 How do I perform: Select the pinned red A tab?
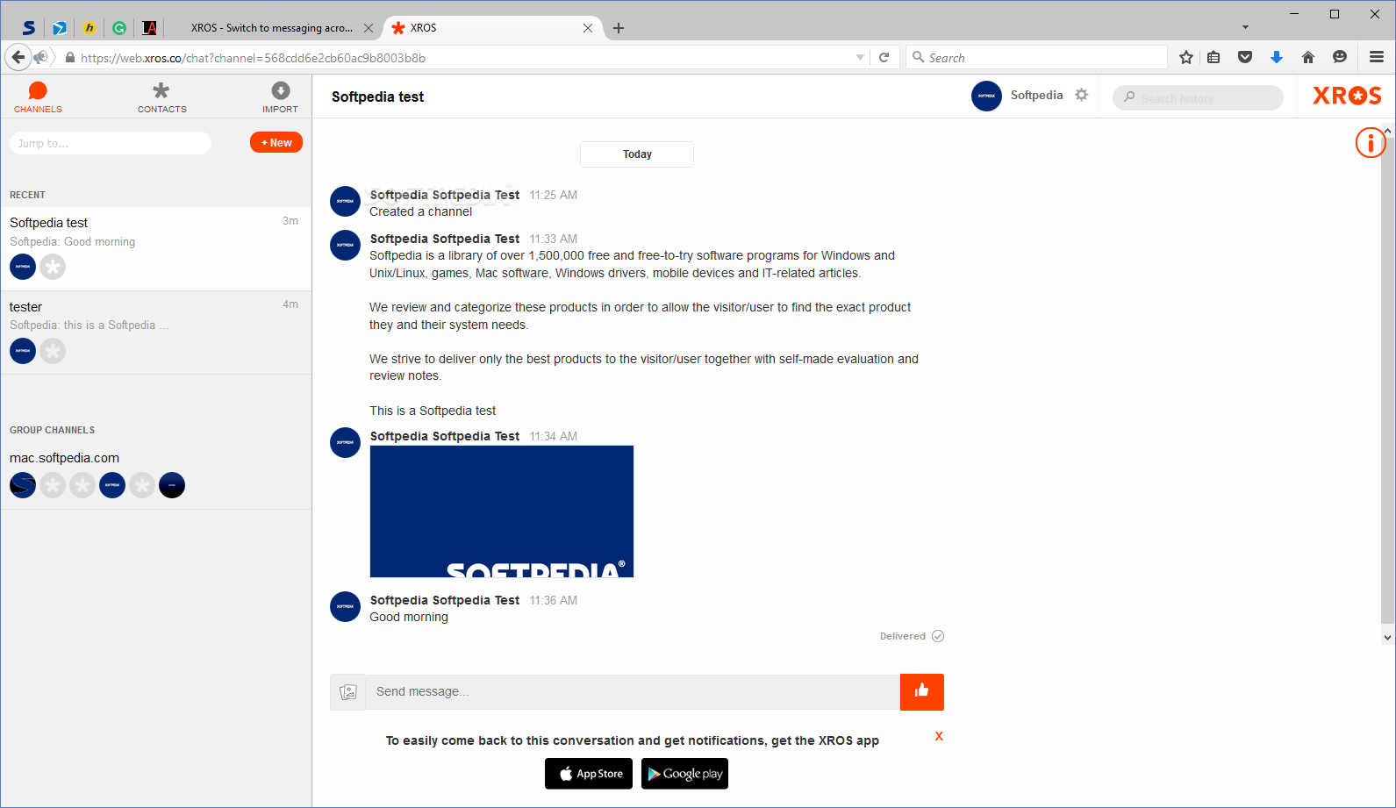[149, 28]
